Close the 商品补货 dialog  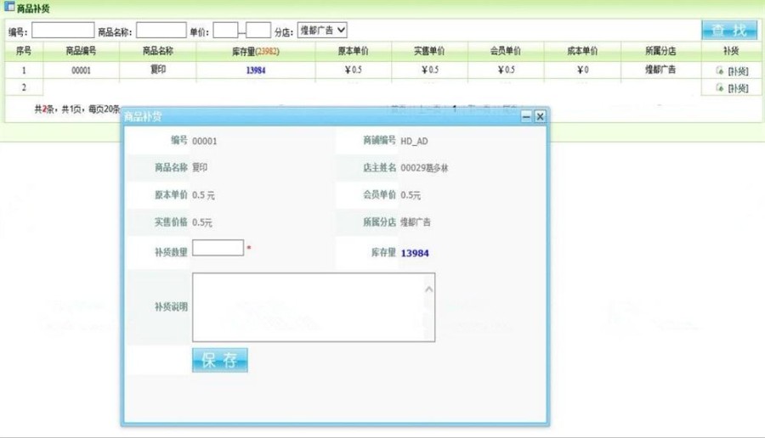[x=540, y=116]
